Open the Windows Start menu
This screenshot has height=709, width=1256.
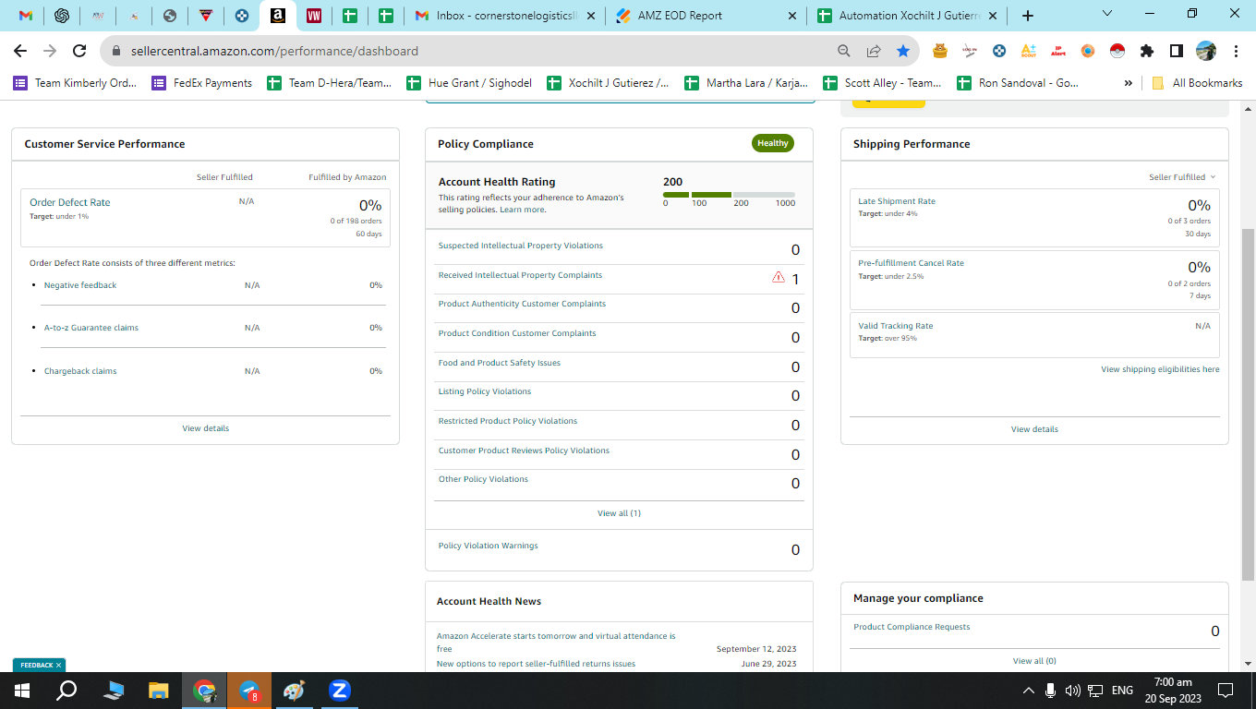click(22, 690)
